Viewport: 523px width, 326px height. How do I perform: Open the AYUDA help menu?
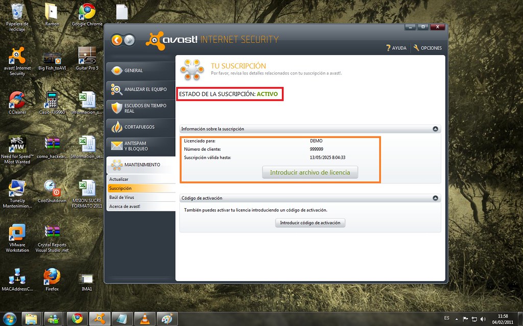coord(396,48)
